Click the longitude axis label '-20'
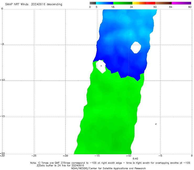The image size is (194, 170). pos(65,156)
